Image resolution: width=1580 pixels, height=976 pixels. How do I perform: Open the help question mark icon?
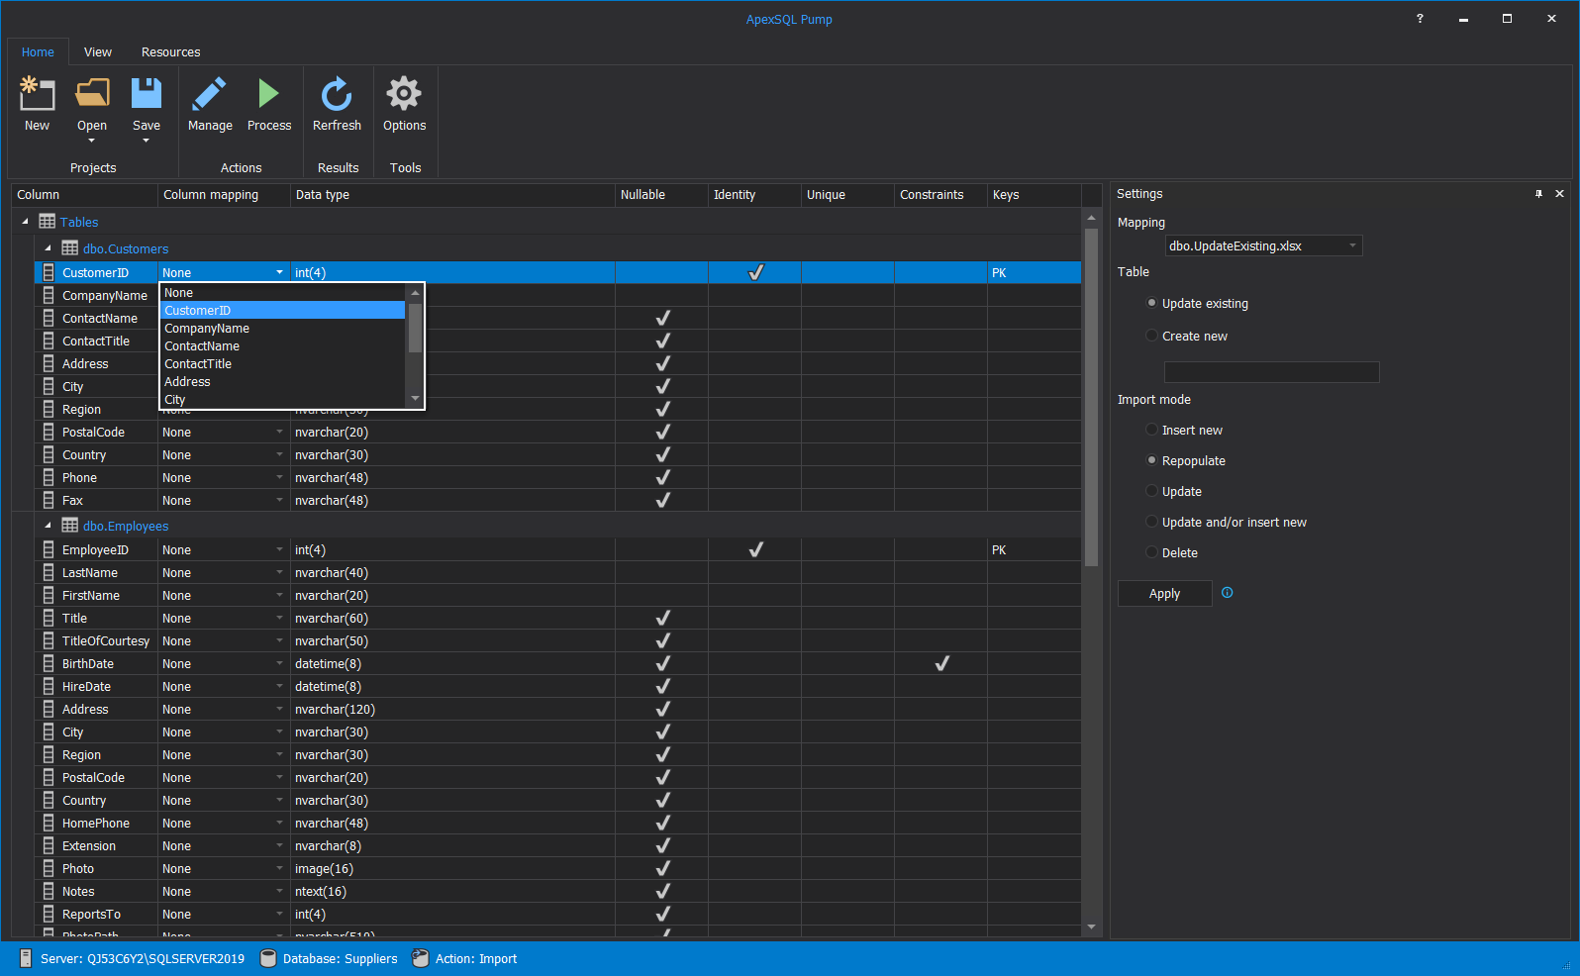(x=1420, y=19)
